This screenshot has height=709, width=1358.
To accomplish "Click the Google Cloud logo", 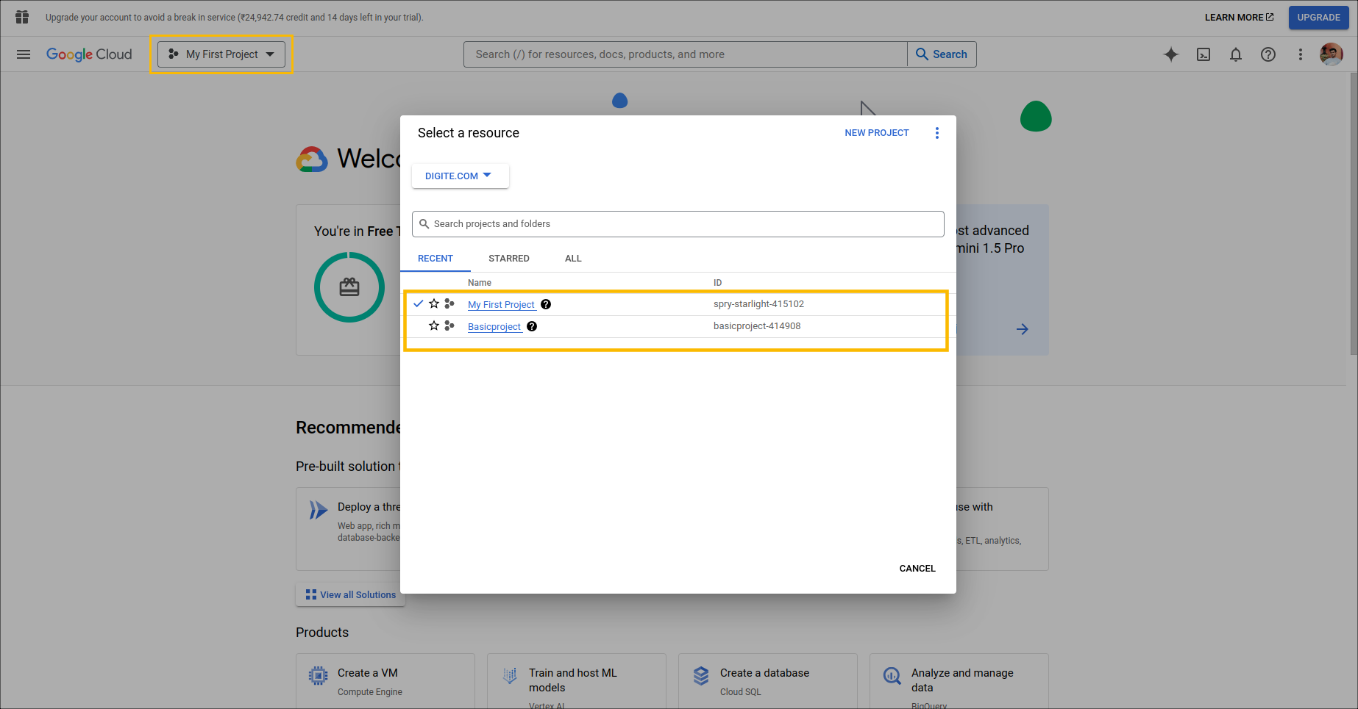I will [x=89, y=54].
